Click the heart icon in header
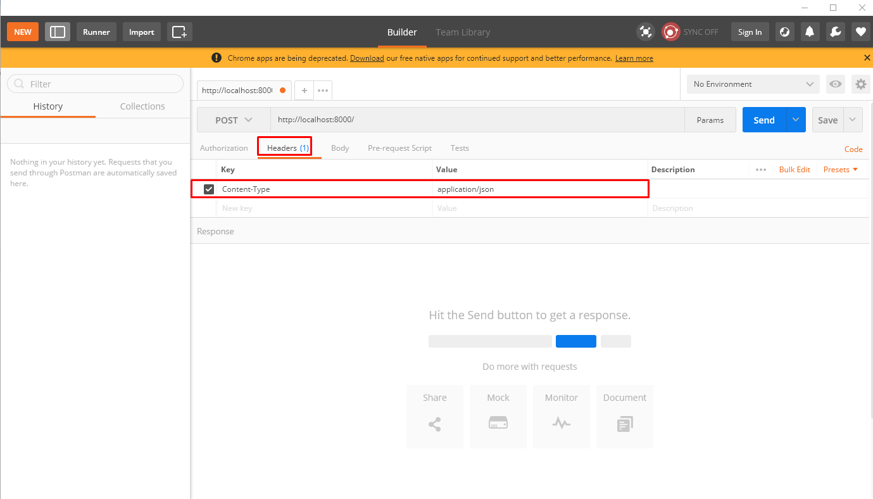Image resolution: width=873 pixels, height=499 pixels. (x=860, y=32)
